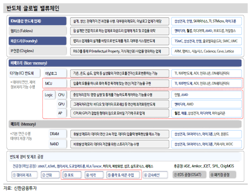Select the DRAM company list ending '난야, 윈본드'
Image resolution: width=251 pixels, height=193 pixels.
pos(207,134)
